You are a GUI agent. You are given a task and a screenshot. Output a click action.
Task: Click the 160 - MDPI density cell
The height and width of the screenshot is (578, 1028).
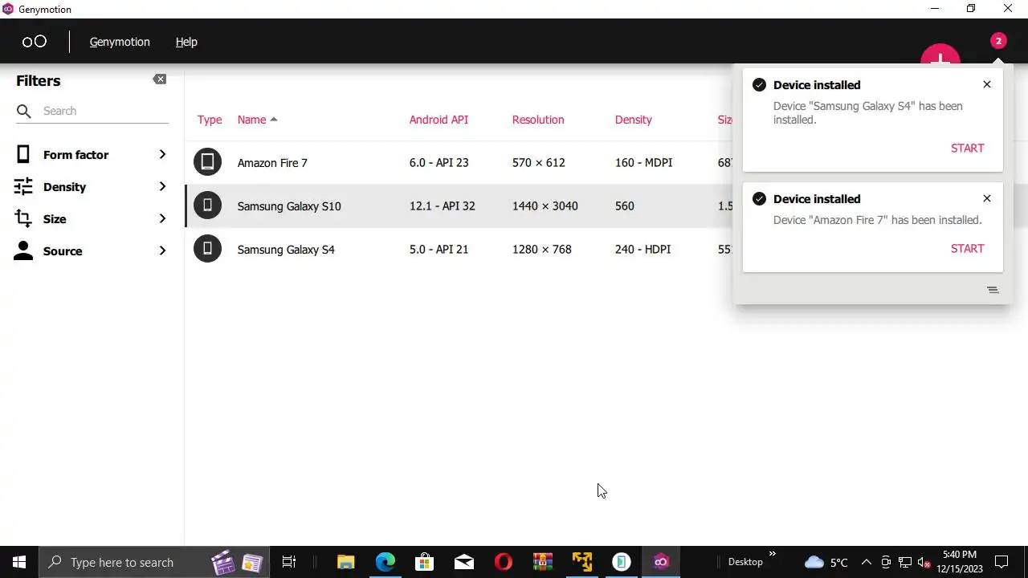643,163
